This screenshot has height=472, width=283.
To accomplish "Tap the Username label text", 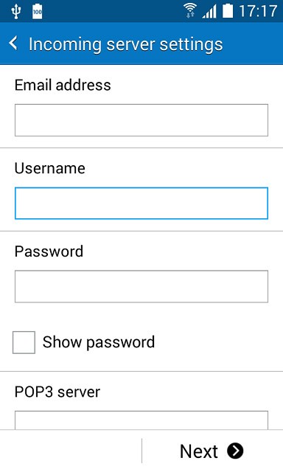I will pyautogui.click(x=50, y=168).
